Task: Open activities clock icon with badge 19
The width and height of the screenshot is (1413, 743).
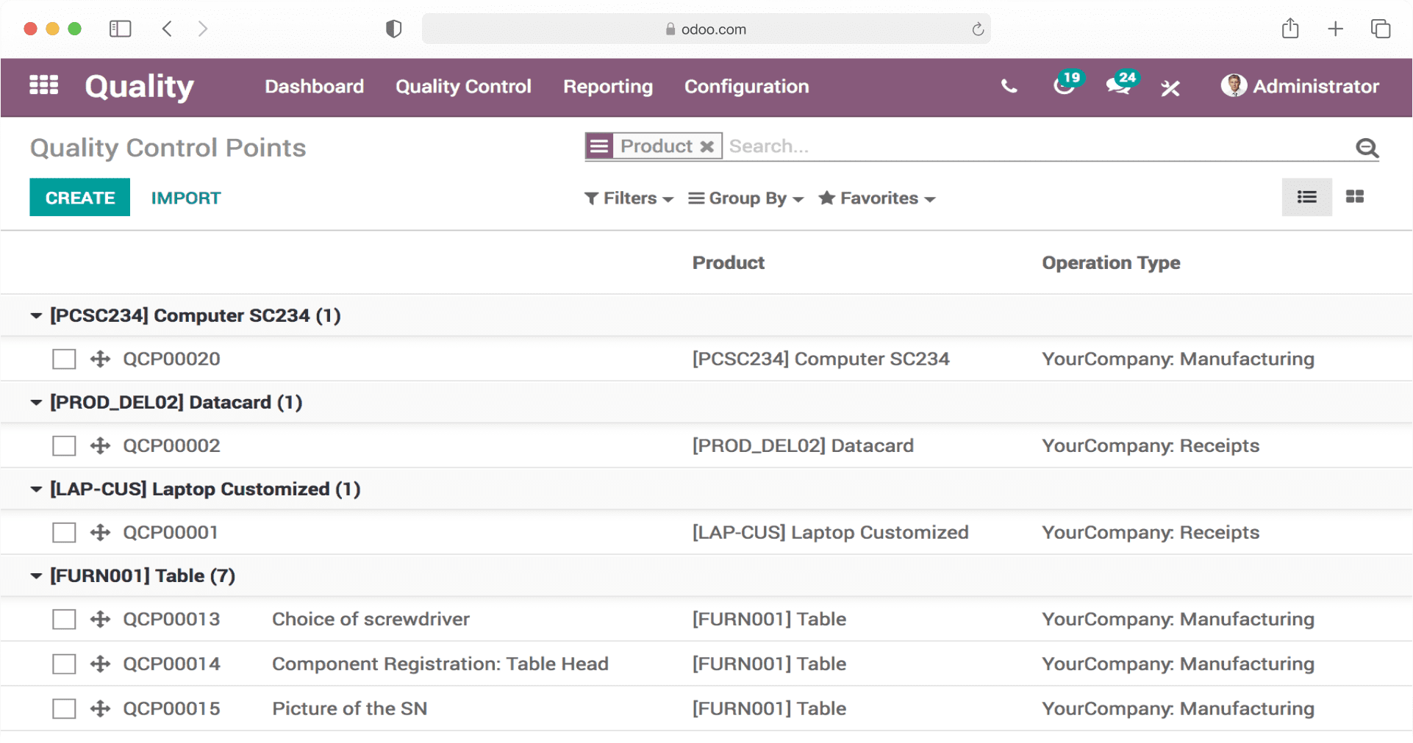Action: (1063, 86)
